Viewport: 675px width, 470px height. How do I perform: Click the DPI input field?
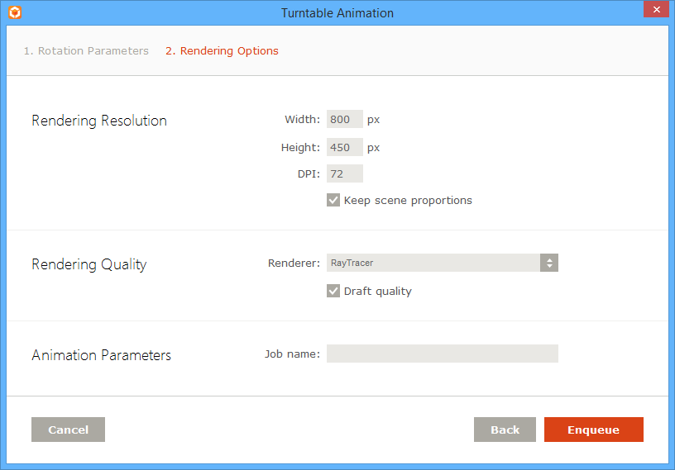344,173
